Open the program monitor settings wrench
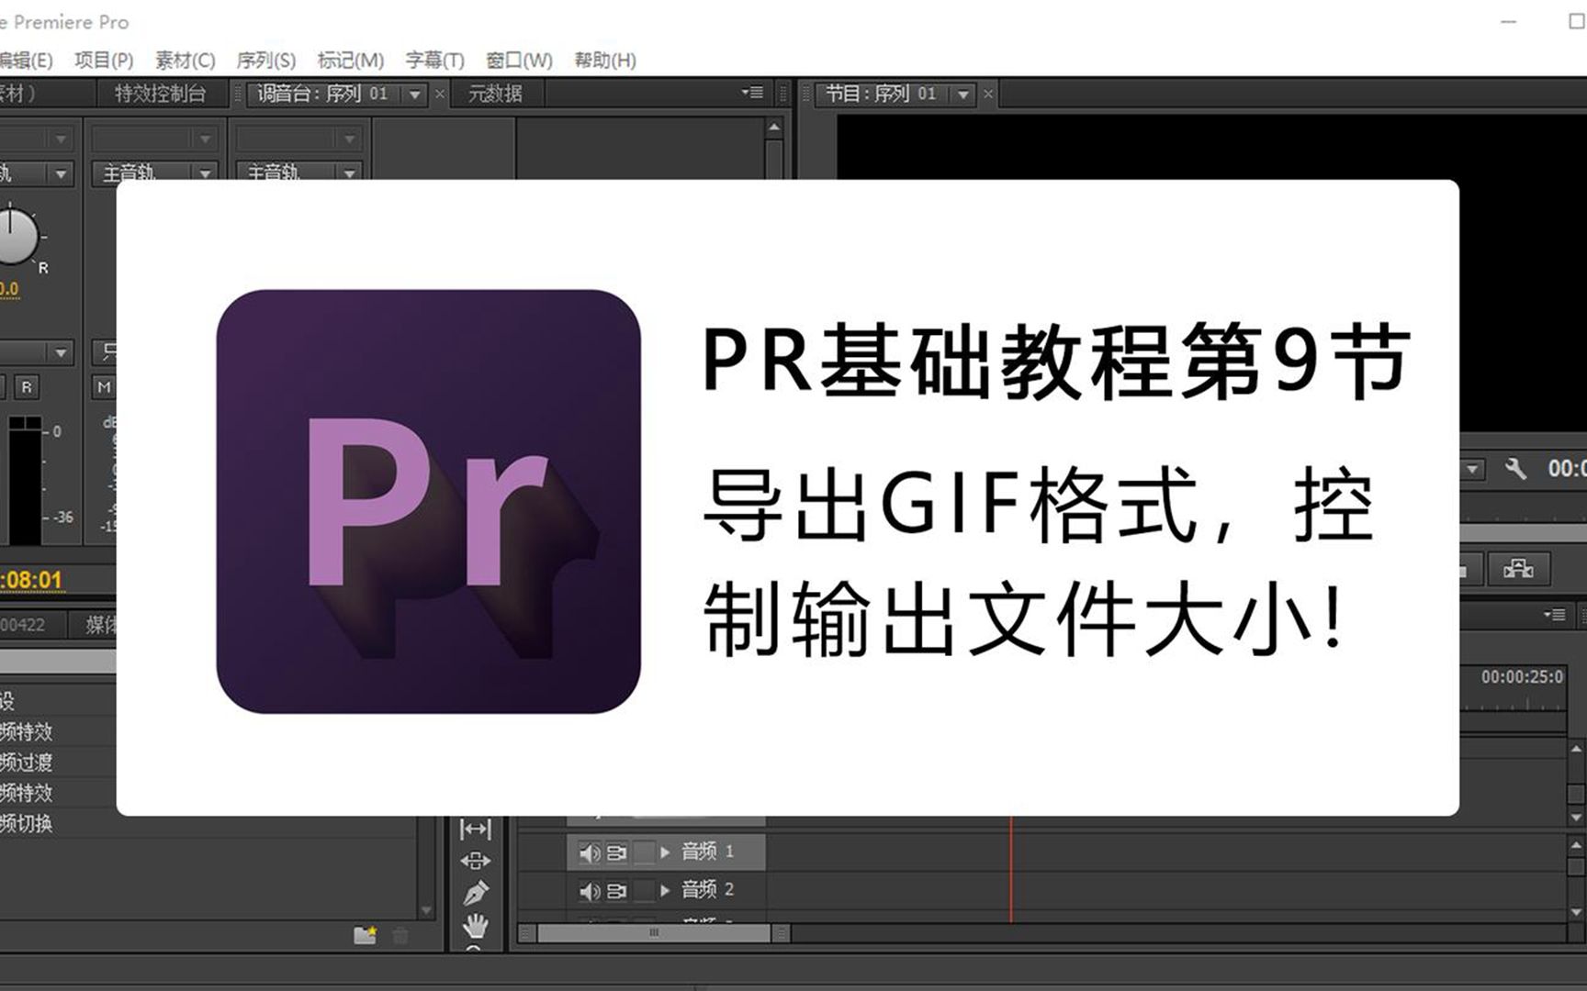 [x=1515, y=469]
